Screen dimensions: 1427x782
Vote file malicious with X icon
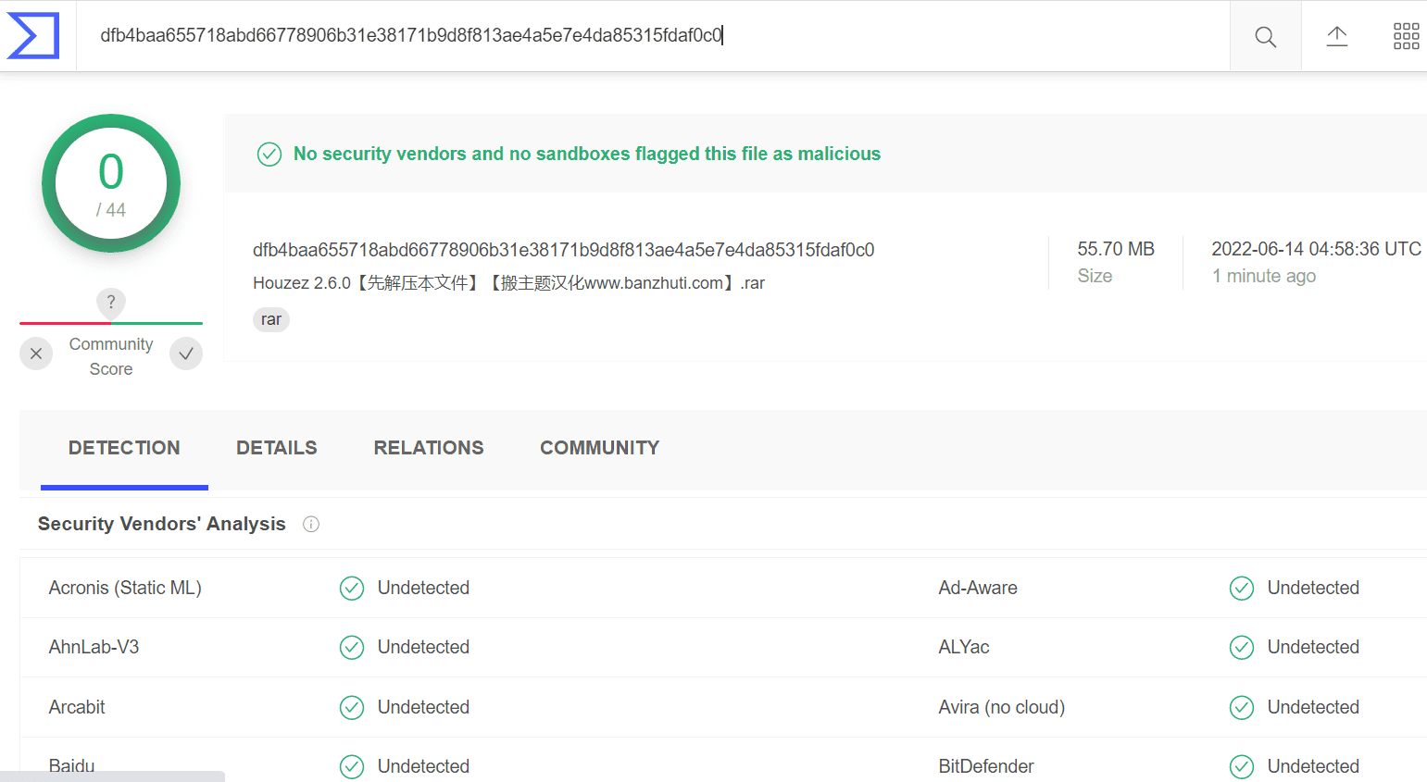click(x=36, y=354)
